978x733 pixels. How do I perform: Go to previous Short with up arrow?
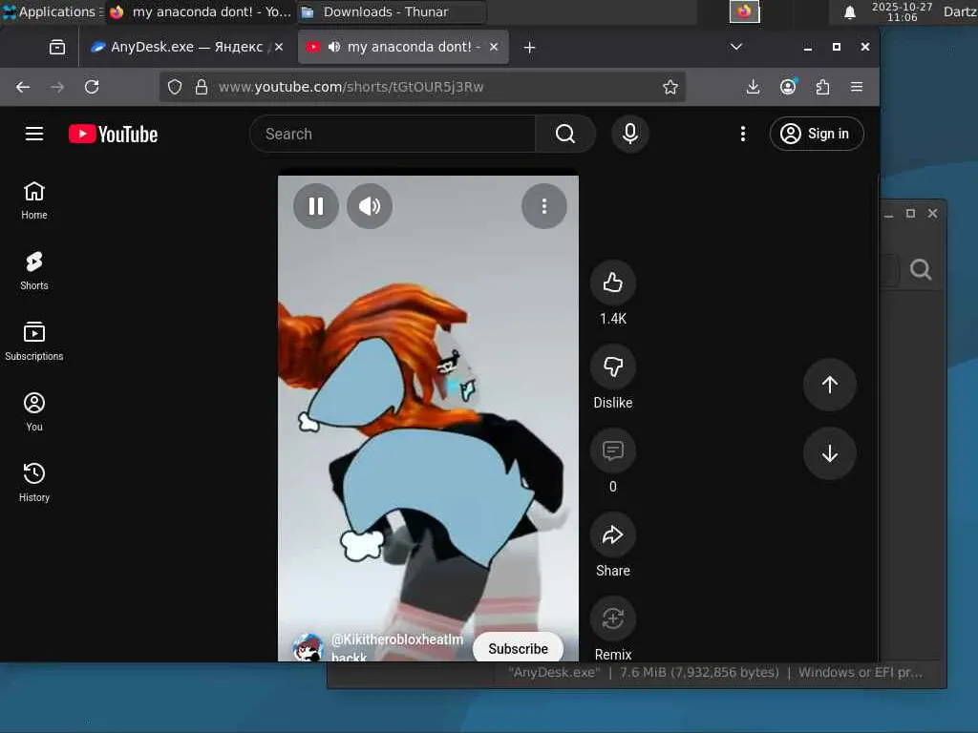tap(830, 385)
